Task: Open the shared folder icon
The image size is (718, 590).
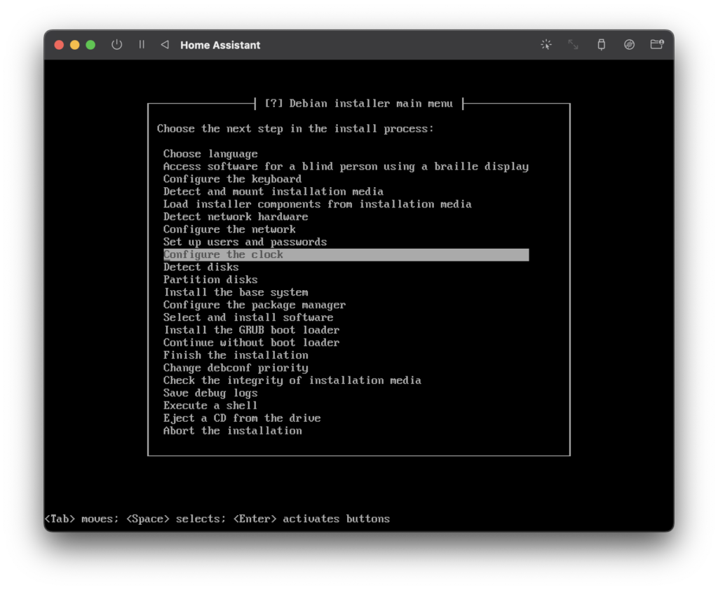Action: (657, 44)
